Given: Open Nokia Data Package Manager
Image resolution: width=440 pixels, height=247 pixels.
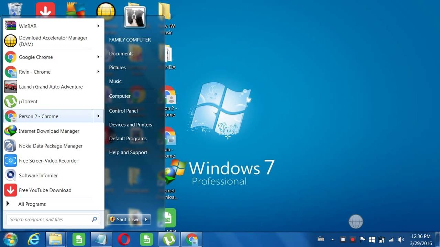Looking at the screenshot, I should click(53, 146).
